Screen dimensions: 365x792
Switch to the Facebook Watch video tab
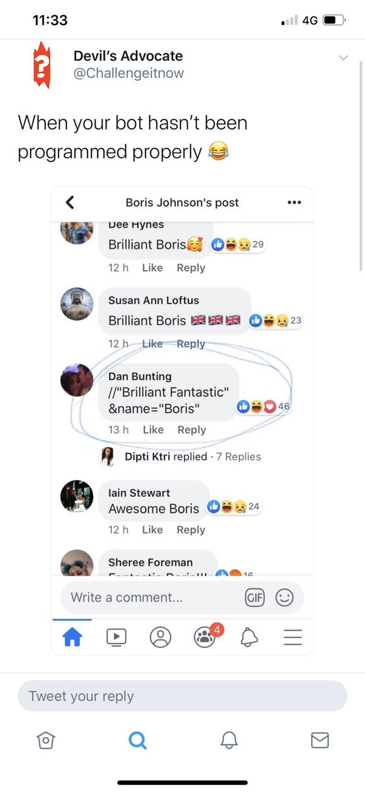tap(116, 637)
